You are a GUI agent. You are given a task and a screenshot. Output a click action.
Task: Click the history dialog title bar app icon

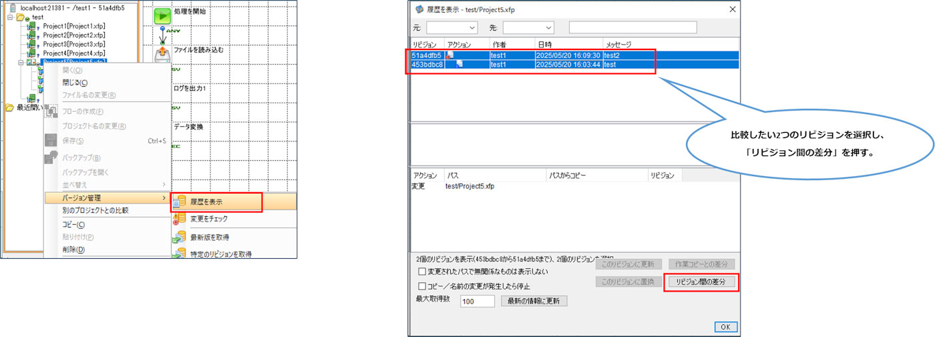coord(419,9)
